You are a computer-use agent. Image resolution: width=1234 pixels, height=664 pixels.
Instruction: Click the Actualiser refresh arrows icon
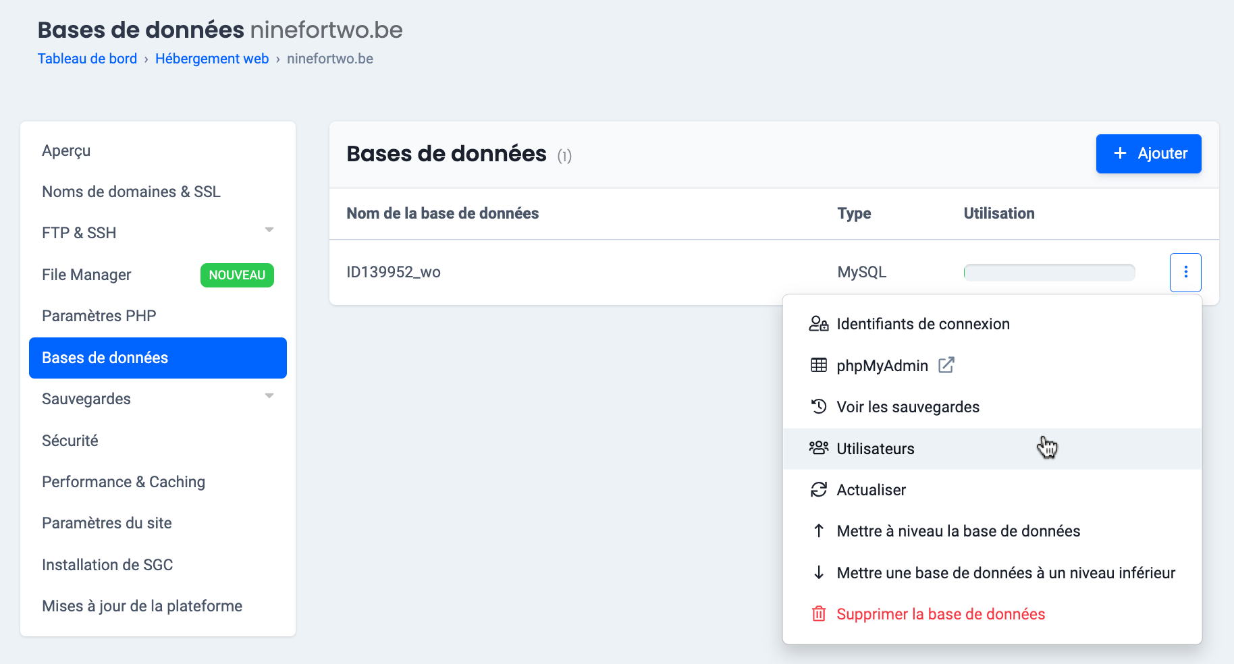818,490
